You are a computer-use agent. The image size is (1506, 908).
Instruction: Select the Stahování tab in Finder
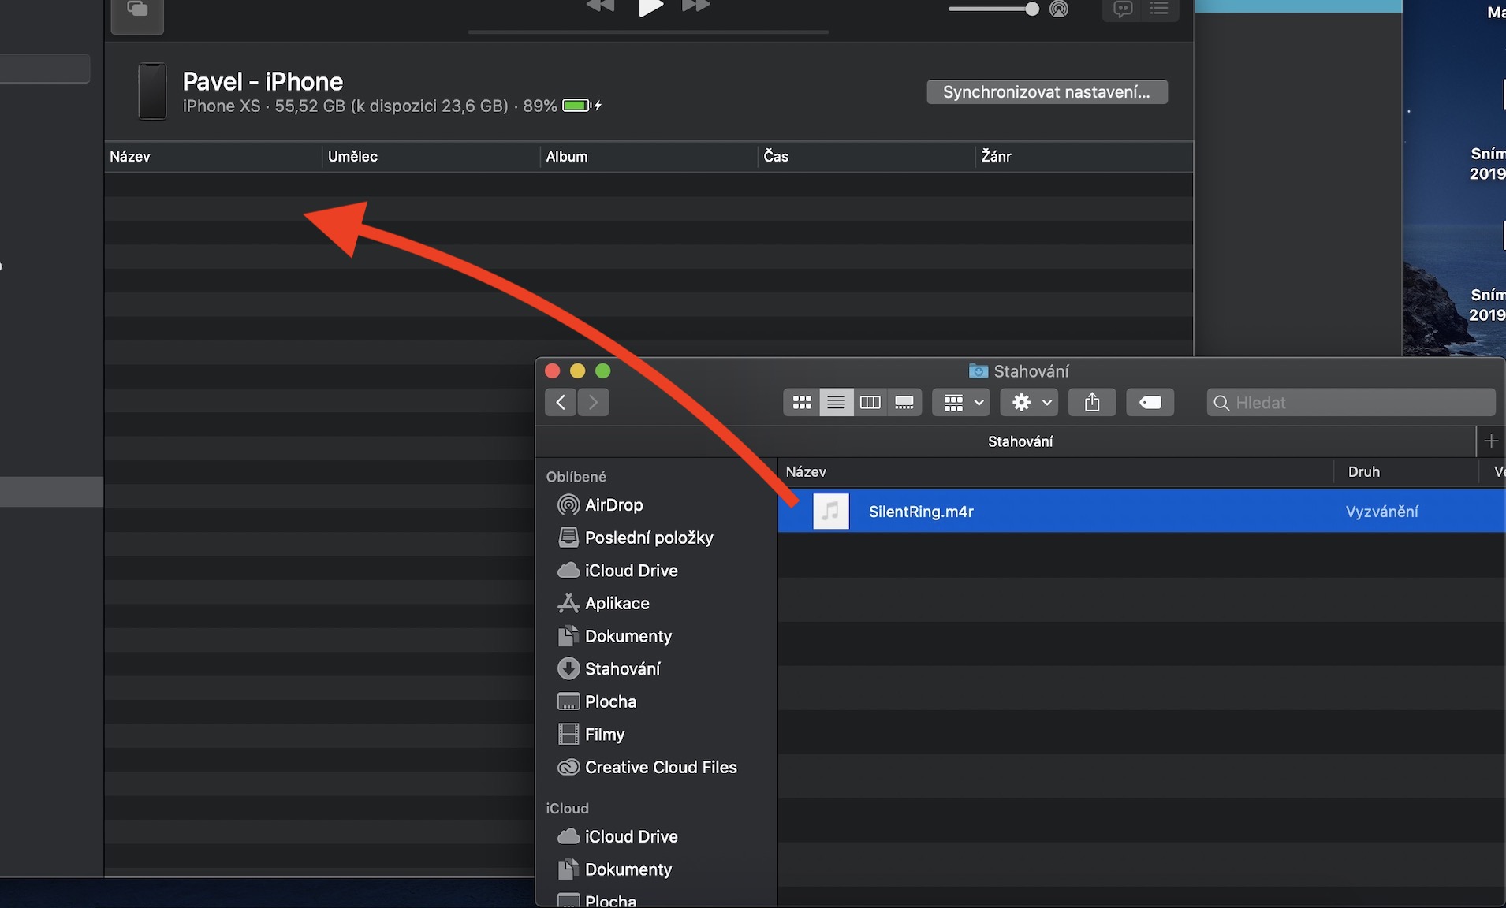coord(1020,441)
